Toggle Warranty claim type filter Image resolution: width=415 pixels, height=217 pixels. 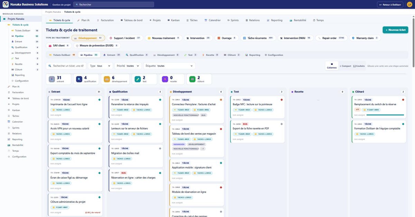tap(365, 38)
